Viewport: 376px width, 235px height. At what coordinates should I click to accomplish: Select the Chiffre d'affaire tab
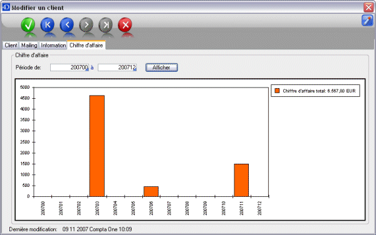click(x=86, y=45)
